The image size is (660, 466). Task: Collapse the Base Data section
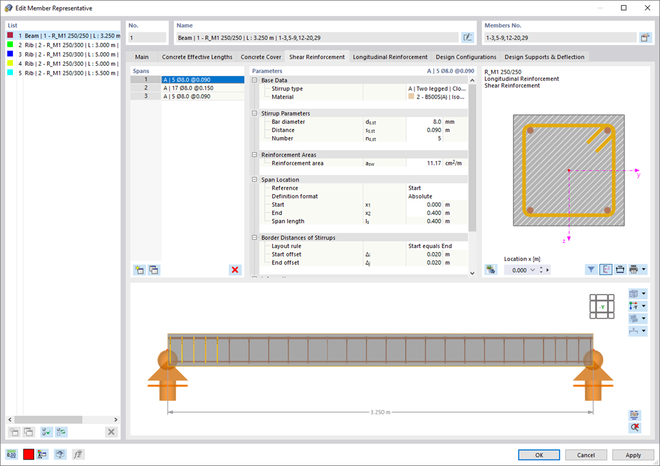point(254,80)
